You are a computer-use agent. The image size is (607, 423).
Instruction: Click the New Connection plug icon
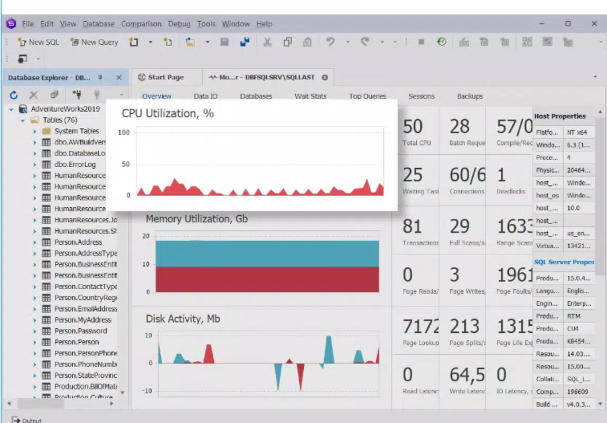point(77,94)
